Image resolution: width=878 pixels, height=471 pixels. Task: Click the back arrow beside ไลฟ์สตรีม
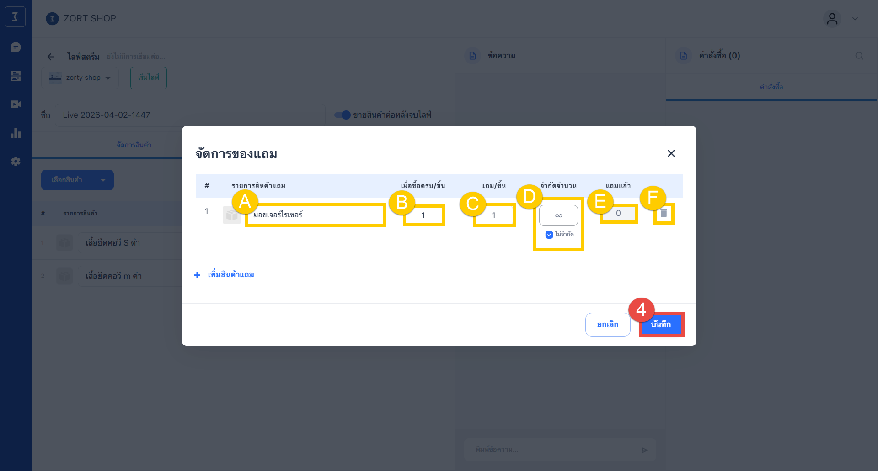51,57
